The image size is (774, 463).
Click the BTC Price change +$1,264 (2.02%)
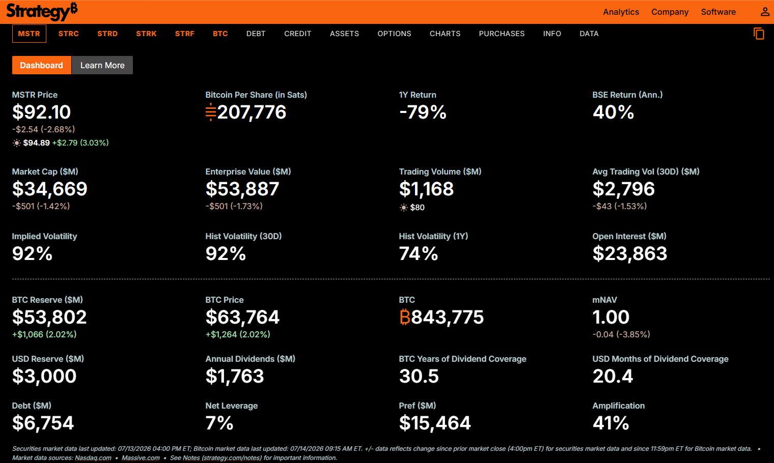tap(238, 334)
